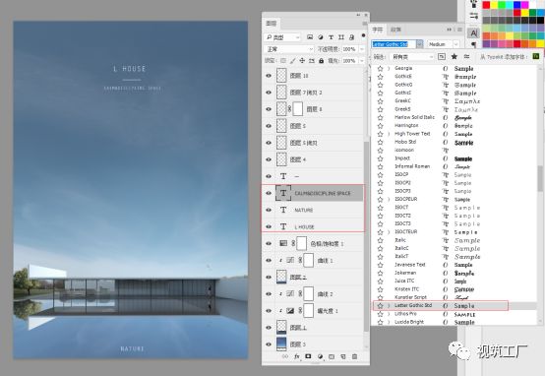545x376 pixels.
Task: Switch to the 字符 character tab
Action: (x=378, y=30)
